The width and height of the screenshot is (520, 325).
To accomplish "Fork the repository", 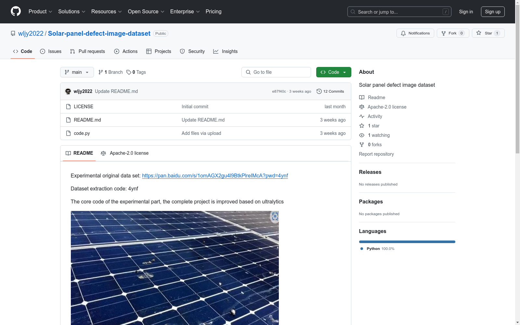I will [x=449, y=33].
